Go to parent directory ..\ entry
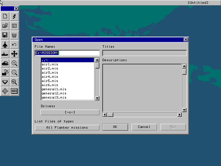The image size is (221, 166). click(x=45, y=60)
